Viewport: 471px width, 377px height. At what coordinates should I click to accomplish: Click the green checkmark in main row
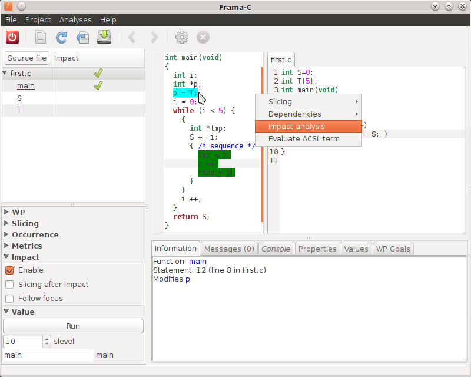tap(98, 85)
